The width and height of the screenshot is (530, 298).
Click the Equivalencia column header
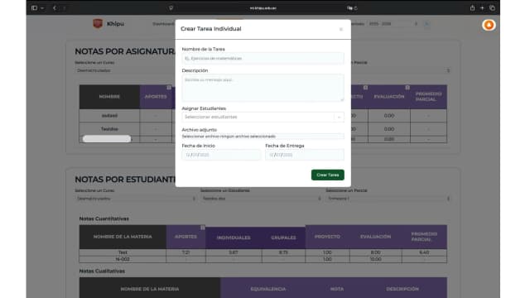[268, 289]
